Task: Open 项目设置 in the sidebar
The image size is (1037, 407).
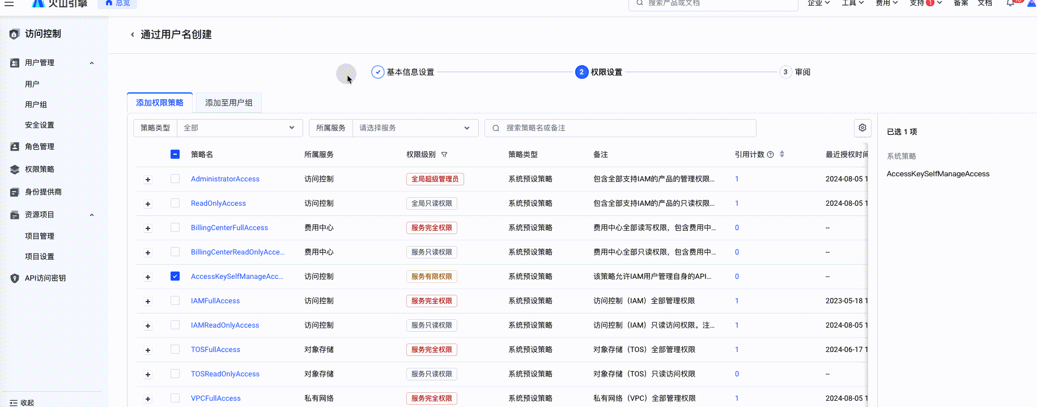Action: (x=40, y=256)
